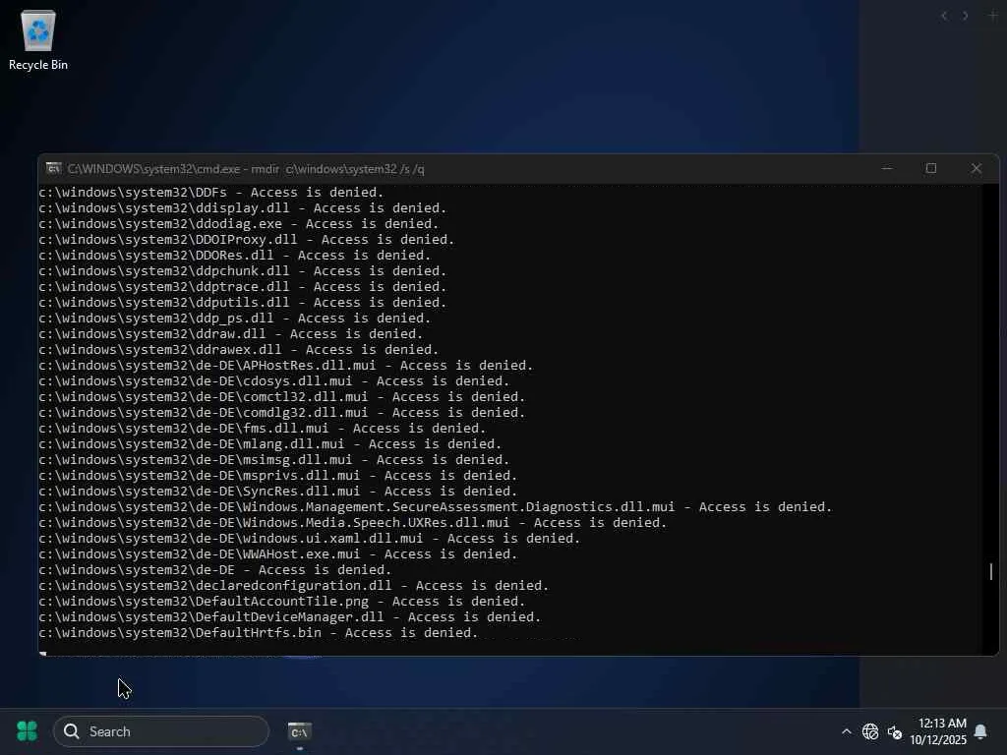Screen dimensions: 1007x755
Task: Open the clock showing 12:13 AM
Action: (938, 731)
